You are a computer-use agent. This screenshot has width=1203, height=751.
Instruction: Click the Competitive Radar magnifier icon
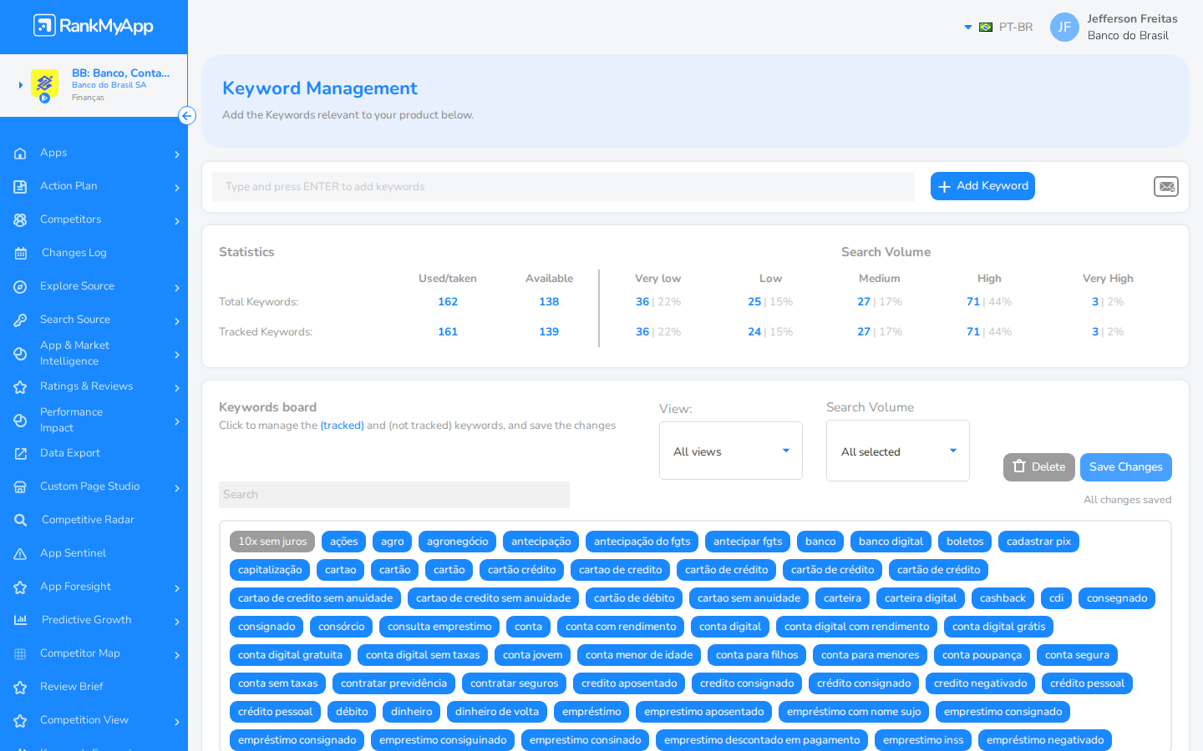20,521
